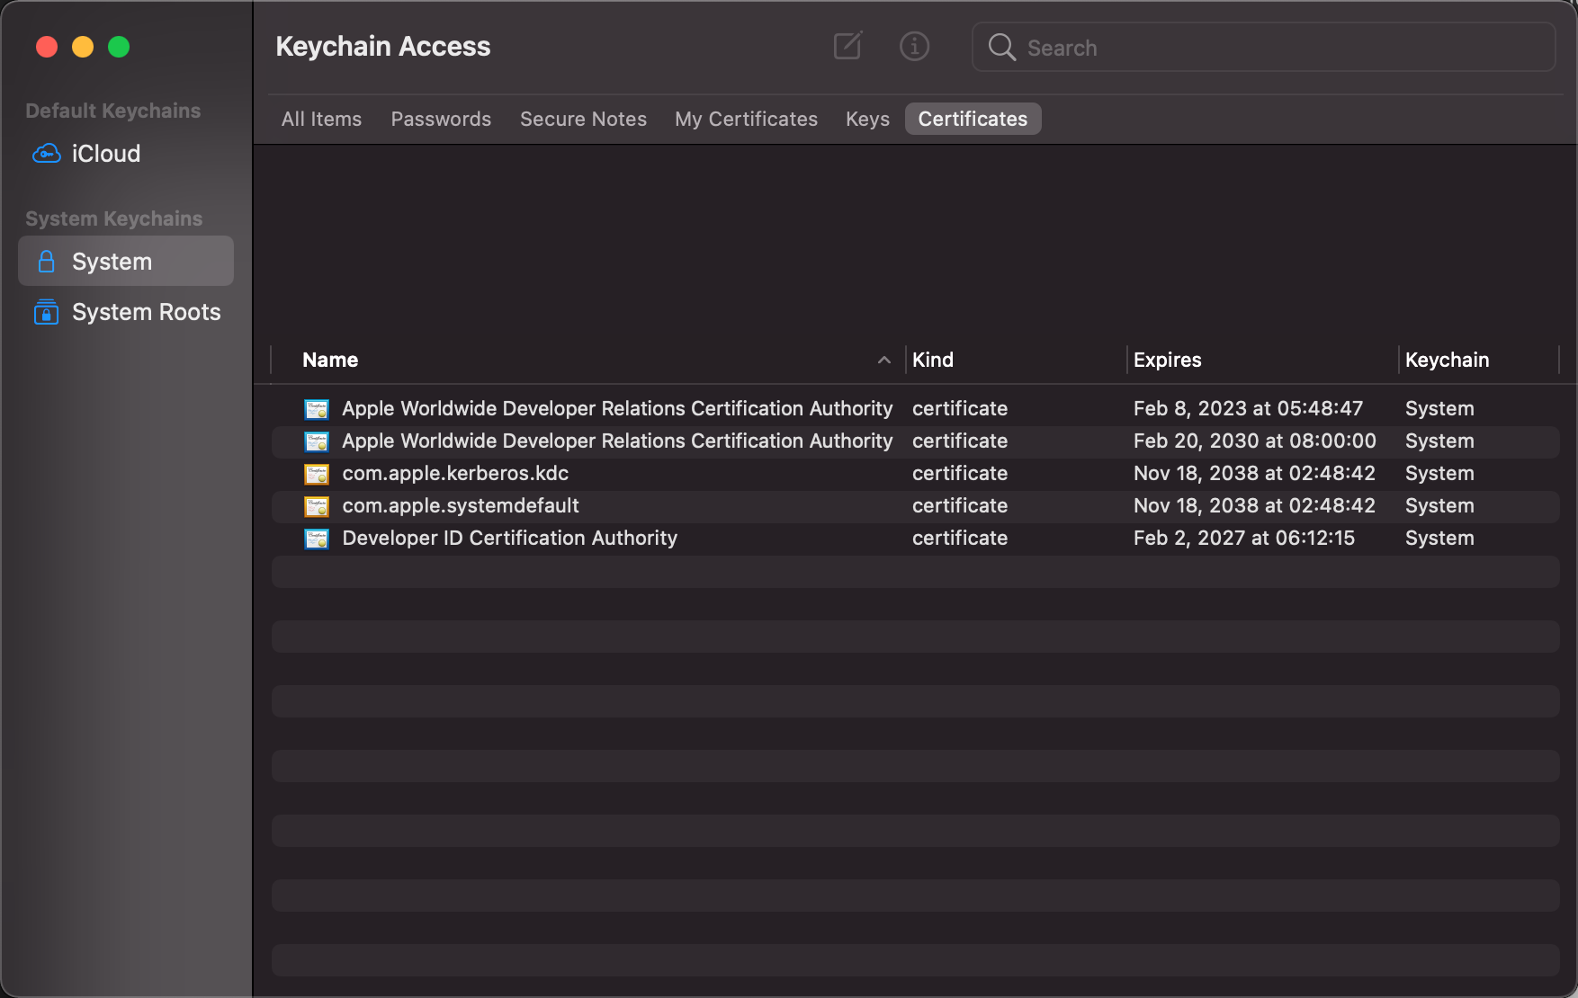The width and height of the screenshot is (1578, 998).
Task: Select Apple Worldwide cert expiring Feb 8, 2023
Action: (x=915, y=409)
